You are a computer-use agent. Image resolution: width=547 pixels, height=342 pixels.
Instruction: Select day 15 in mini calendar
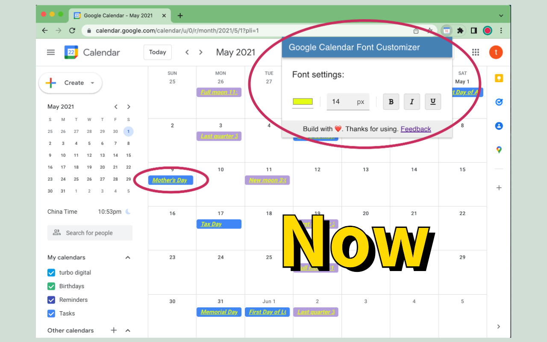tap(129, 155)
